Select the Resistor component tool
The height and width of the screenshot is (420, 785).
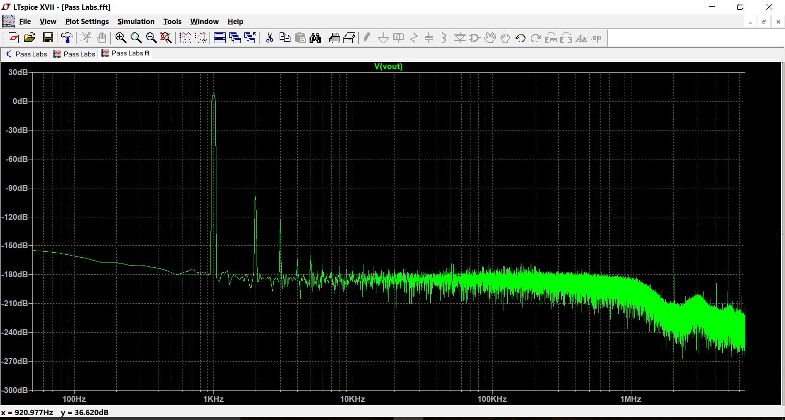coord(414,38)
